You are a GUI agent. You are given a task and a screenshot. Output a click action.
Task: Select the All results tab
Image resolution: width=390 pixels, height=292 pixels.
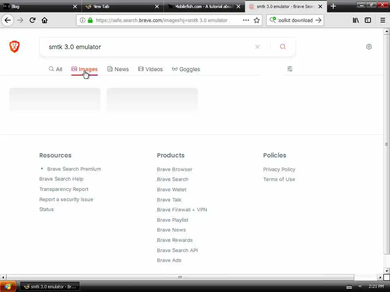click(56, 69)
